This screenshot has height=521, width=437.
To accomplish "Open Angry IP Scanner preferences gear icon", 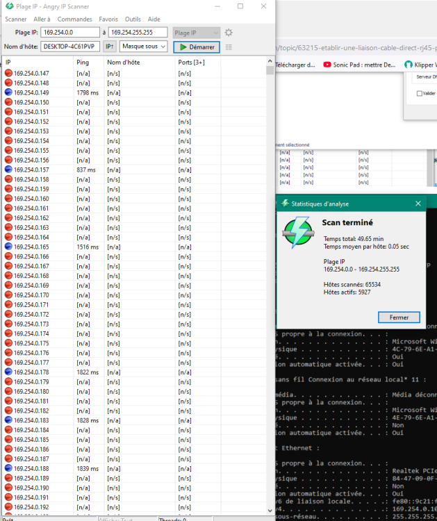I will coord(229,33).
